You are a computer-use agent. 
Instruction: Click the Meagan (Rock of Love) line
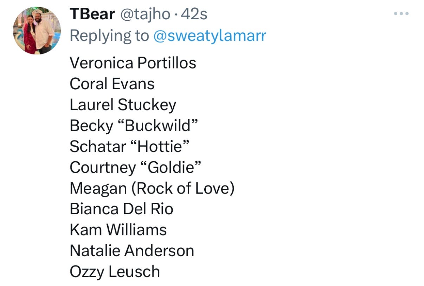click(x=152, y=188)
